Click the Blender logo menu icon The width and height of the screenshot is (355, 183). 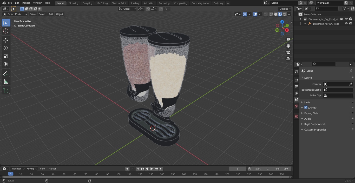[4, 3]
